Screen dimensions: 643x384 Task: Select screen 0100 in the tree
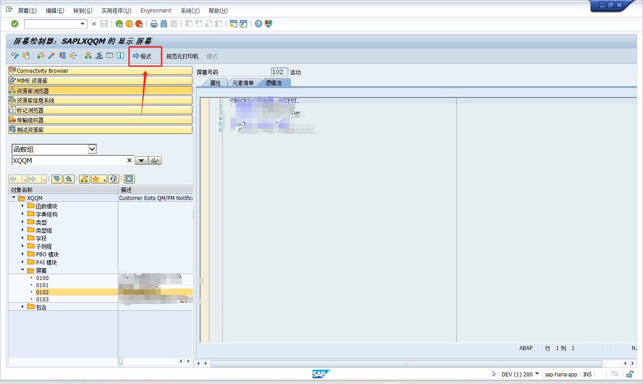pos(42,278)
